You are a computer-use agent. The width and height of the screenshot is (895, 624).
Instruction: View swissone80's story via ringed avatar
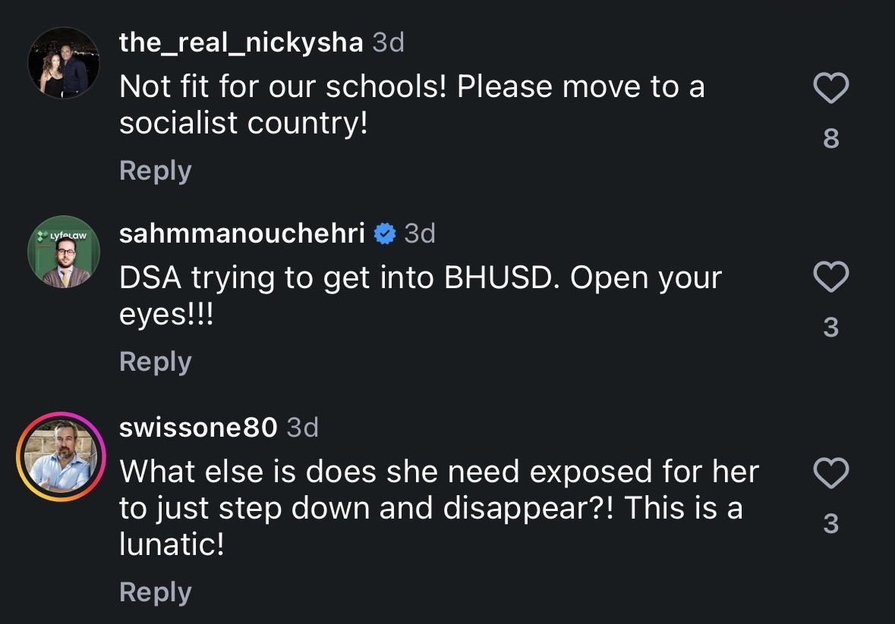click(61, 456)
